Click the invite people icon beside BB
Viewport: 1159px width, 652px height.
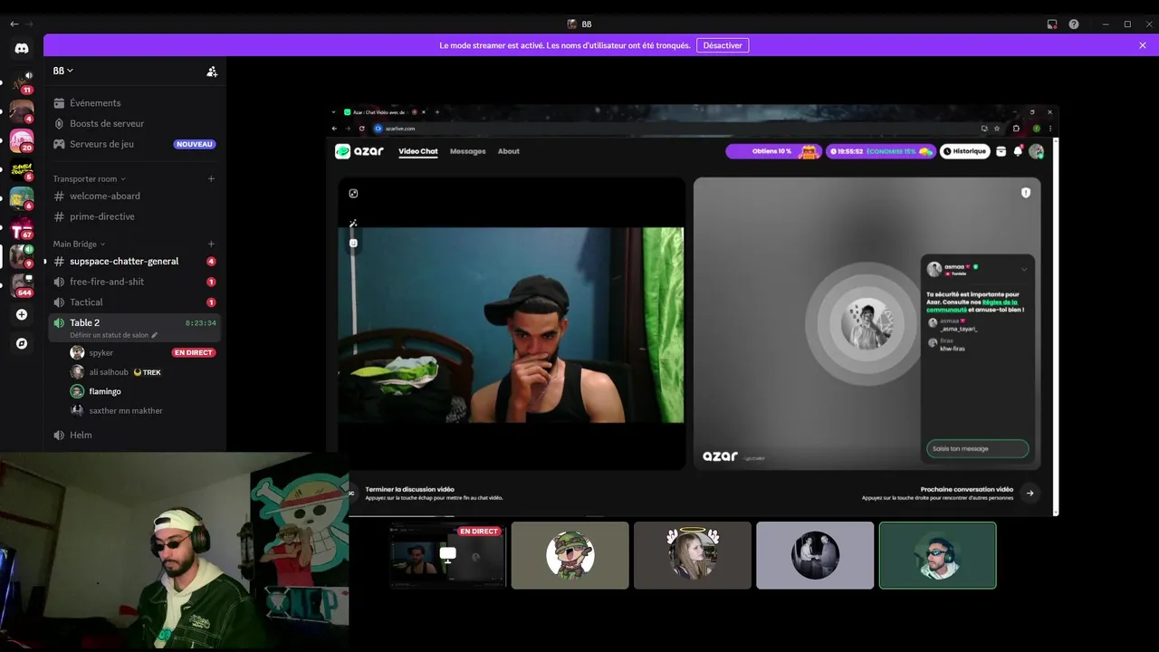click(212, 72)
